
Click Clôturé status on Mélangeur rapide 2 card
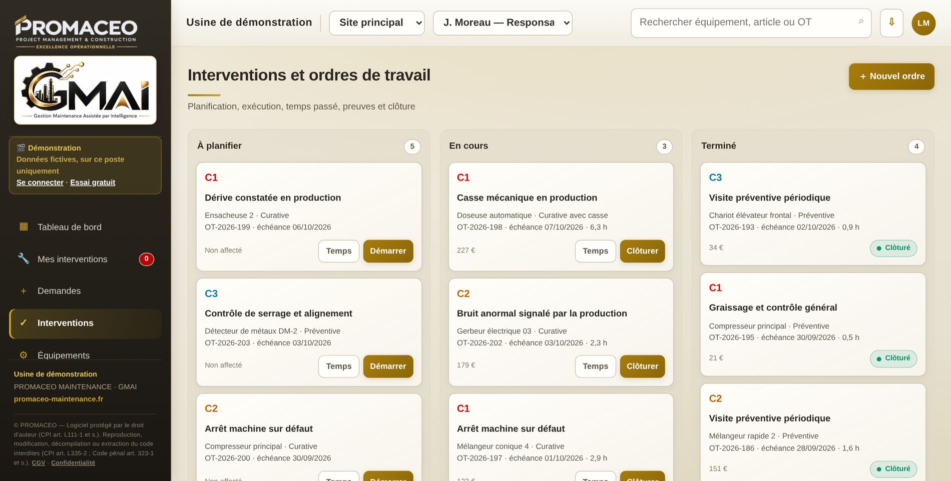(893, 469)
